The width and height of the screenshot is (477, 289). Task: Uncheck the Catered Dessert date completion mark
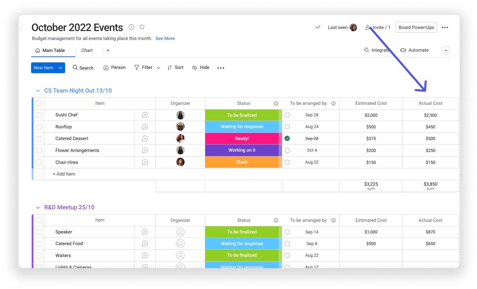tap(287, 139)
